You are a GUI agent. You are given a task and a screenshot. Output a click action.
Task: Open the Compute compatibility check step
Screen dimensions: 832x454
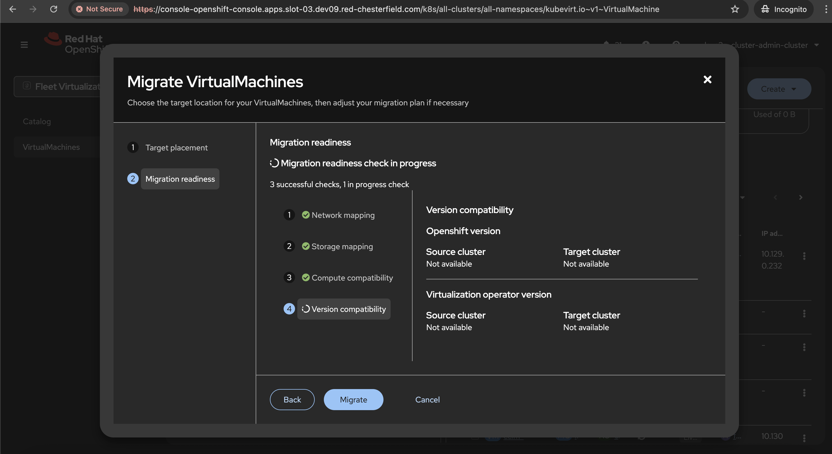pos(352,278)
